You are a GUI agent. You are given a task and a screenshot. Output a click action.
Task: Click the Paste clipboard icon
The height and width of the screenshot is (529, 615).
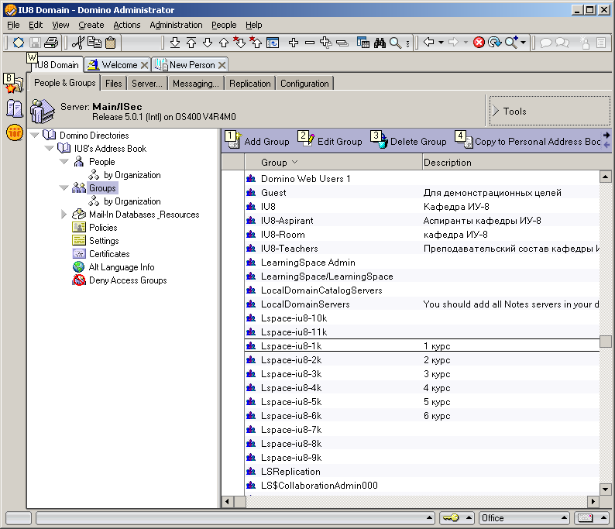pyautogui.click(x=111, y=43)
